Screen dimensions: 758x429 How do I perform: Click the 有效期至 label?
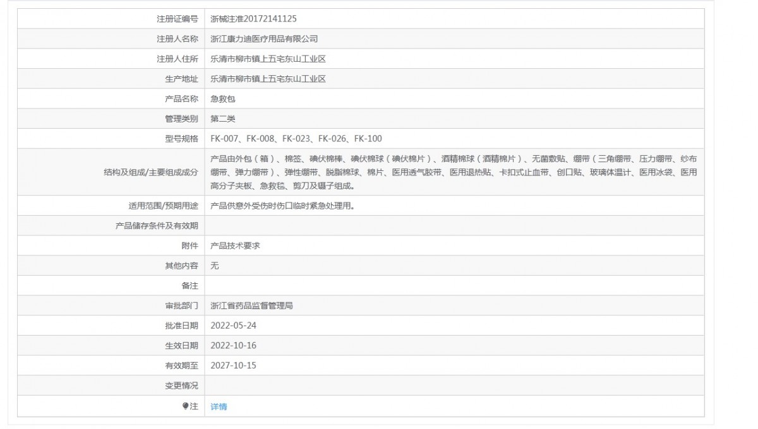click(181, 365)
